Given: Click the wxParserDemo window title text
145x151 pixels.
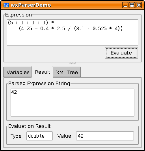Looking at the screenshot, I should pyautogui.click(x=31, y=5).
